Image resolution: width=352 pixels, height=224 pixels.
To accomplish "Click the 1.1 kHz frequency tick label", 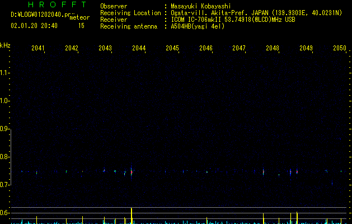I will pos(4,73).
